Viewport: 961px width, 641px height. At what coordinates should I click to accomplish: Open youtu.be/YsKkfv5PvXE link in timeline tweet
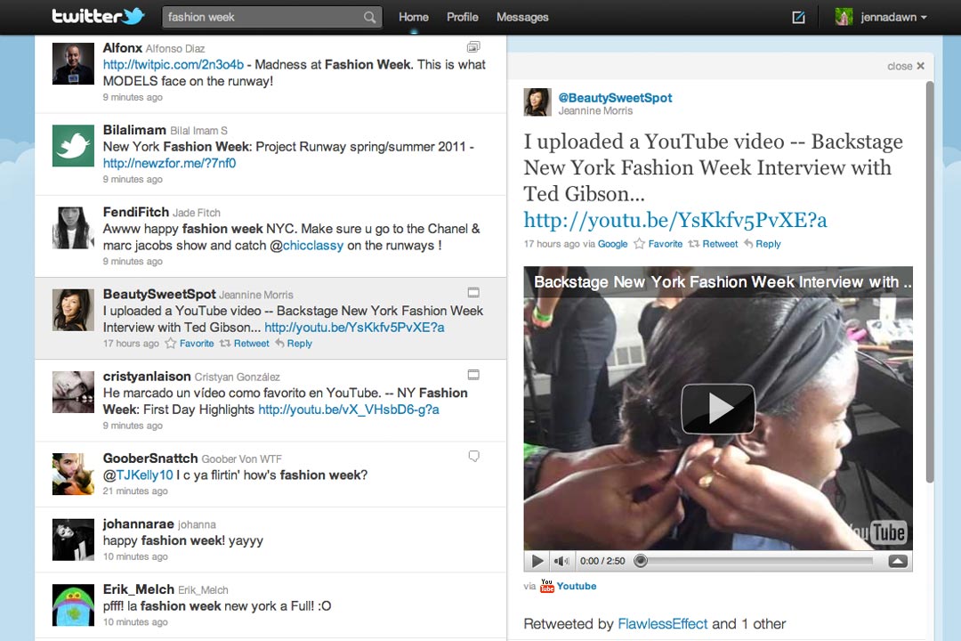coord(354,328)
